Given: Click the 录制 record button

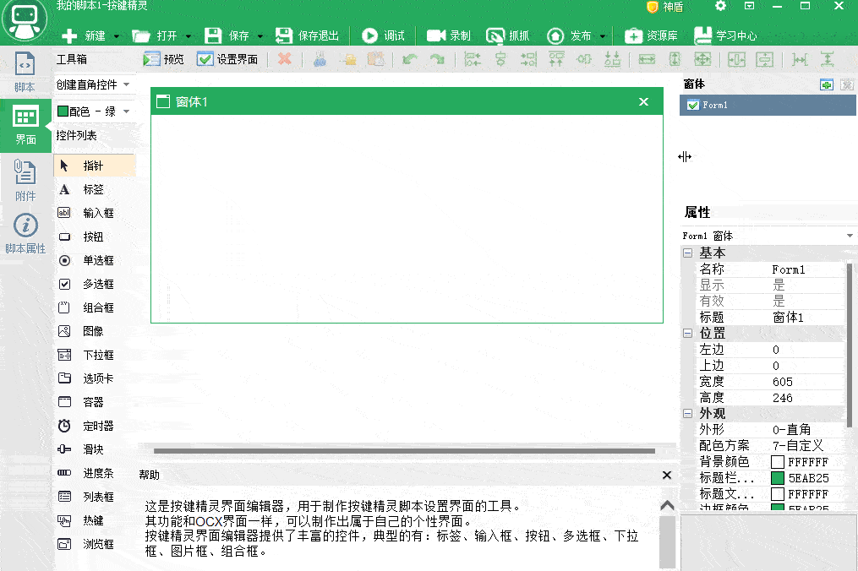Looking at the screenshot, I should [x=449, y=35].
